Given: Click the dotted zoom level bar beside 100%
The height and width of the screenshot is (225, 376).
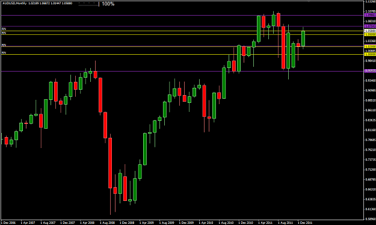Looking at the screenshot, I should click(88, 4).
